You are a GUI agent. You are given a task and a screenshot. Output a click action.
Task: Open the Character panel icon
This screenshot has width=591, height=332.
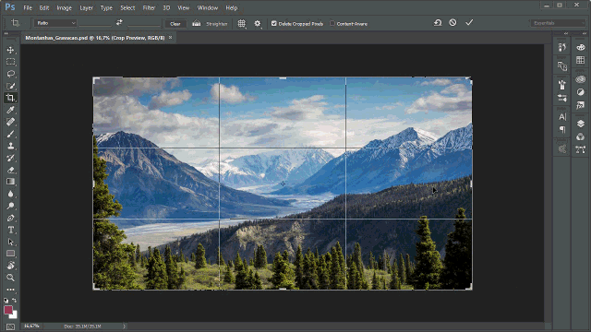562,117
